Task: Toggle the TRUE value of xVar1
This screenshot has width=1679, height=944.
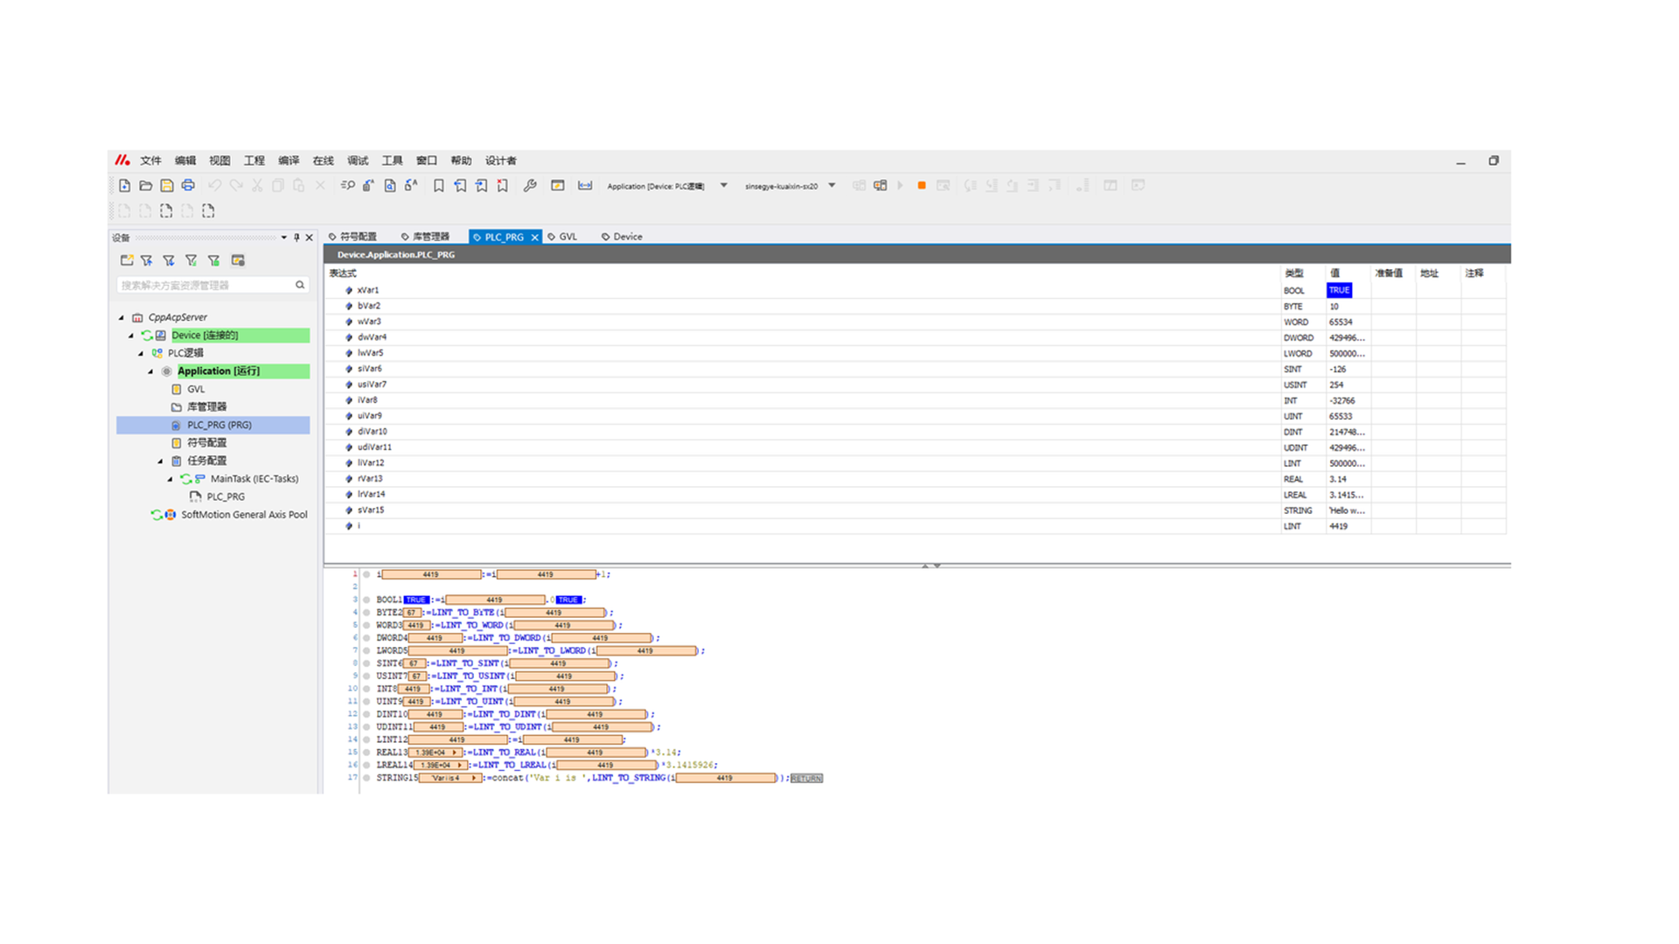Action: coord(1339,290)
